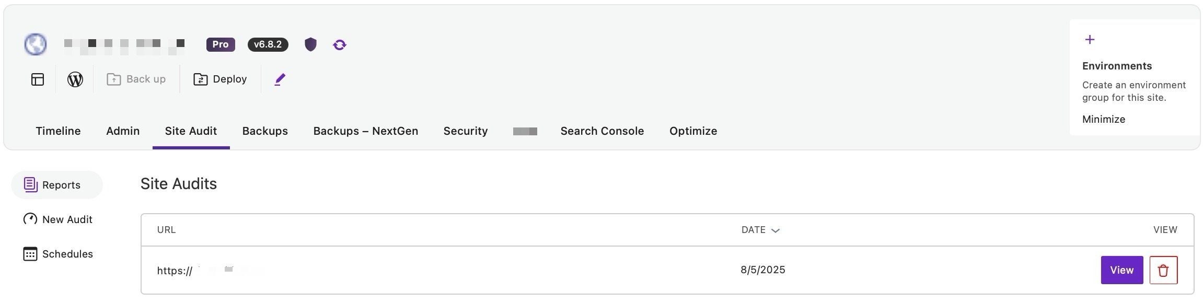The image size is (1203, 303).
Task: Click the purple sync refresh icon
Action: tap(340, 45)
